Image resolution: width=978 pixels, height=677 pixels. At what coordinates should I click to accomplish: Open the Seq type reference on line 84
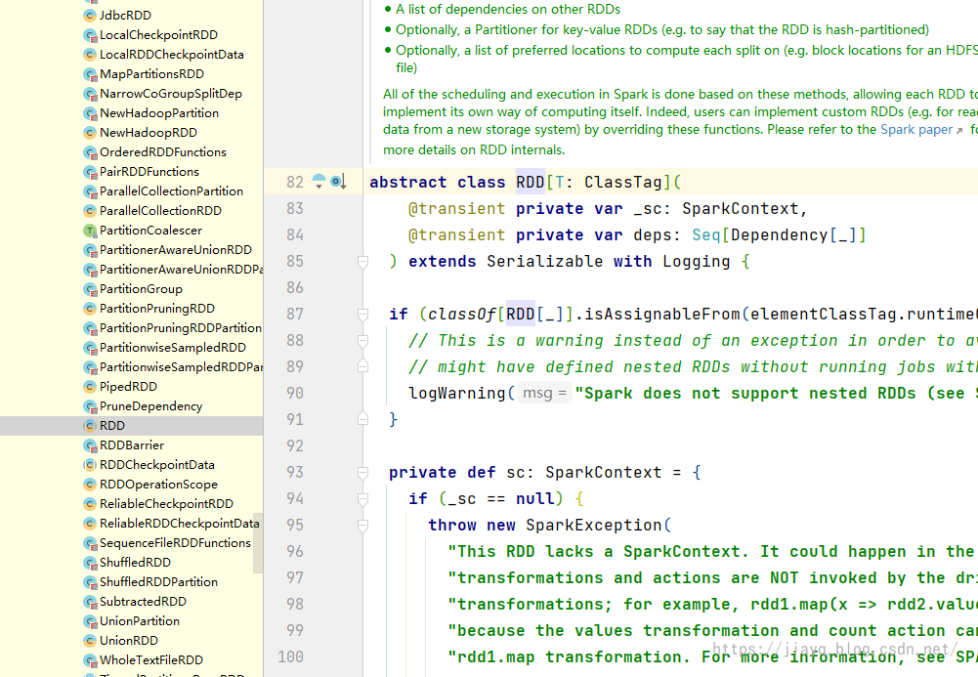(706, 235)
